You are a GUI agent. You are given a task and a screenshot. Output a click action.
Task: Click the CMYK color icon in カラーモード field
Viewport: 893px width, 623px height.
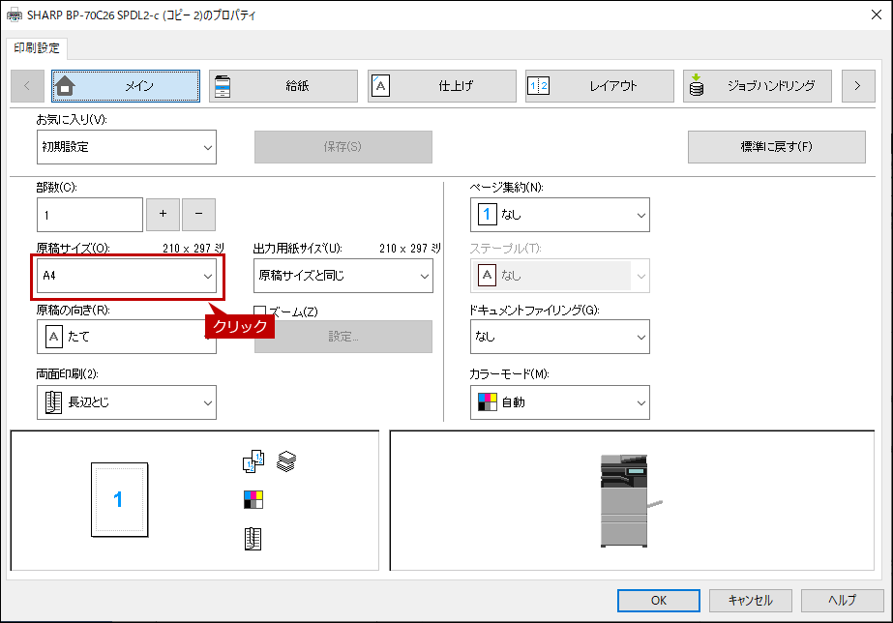[x=487, y=402]
